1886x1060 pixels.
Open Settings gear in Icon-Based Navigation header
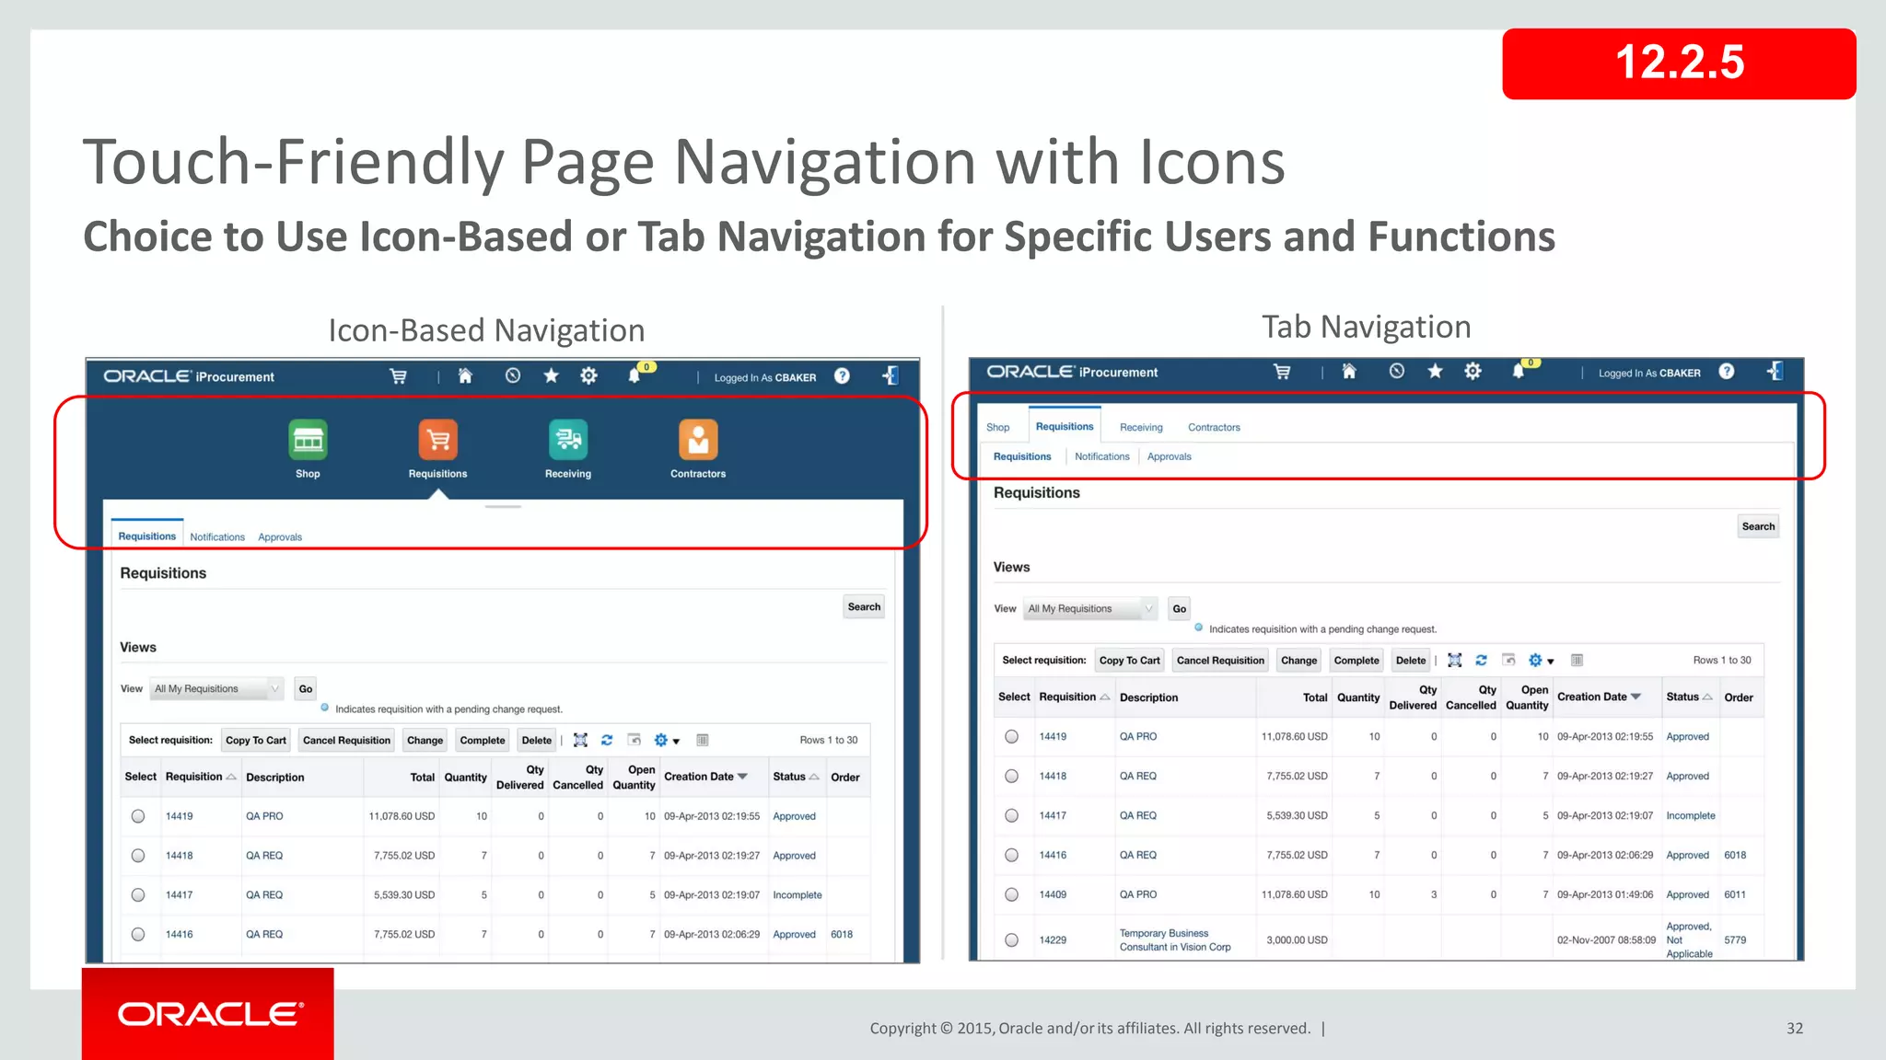tap(588, 375)
